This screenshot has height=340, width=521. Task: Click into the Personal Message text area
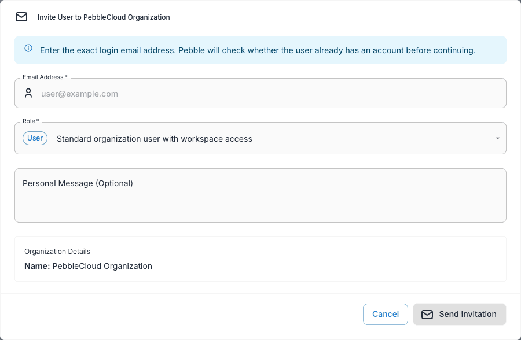click(x=260, y=195)
